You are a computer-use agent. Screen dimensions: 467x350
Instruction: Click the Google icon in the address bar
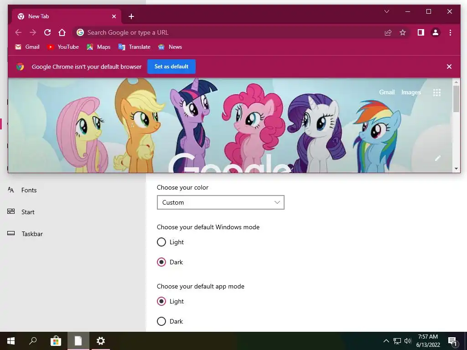80,32
